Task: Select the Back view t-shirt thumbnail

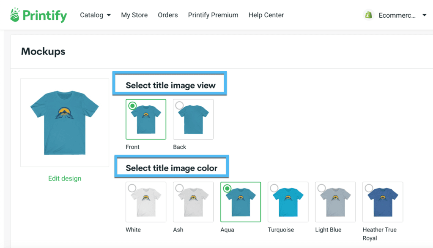Action: [x=193, y=119]
